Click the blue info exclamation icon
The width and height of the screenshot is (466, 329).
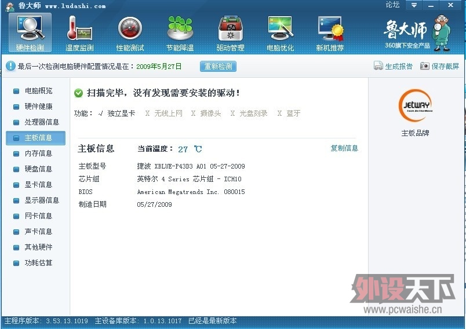pos(10,66)
